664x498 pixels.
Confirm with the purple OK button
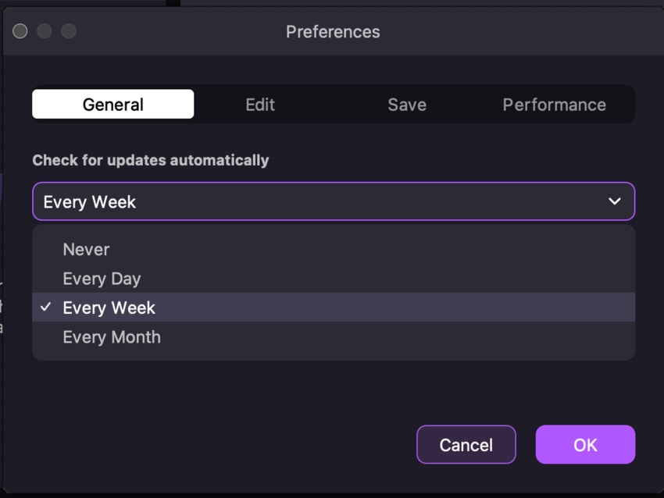point(585,445)
